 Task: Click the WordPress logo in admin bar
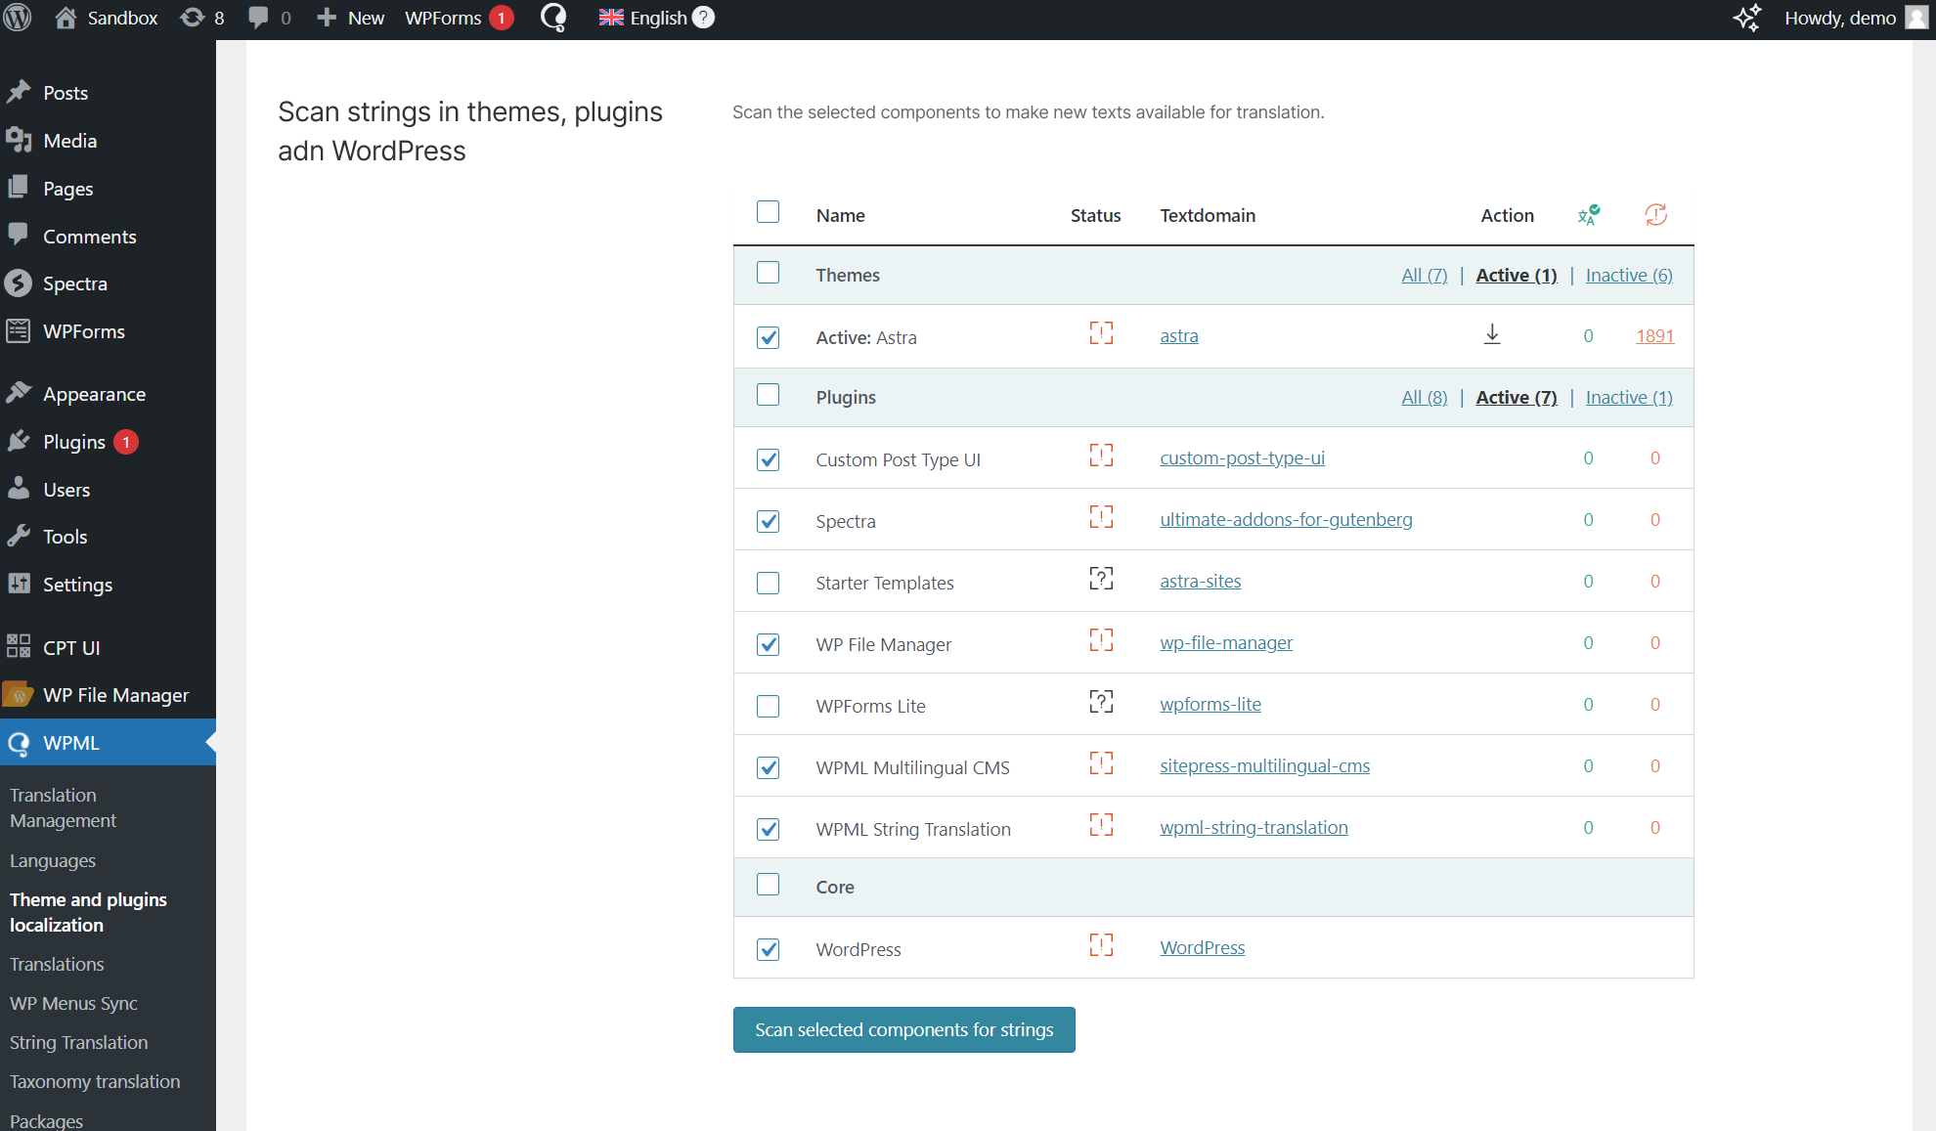click(18, 18)
